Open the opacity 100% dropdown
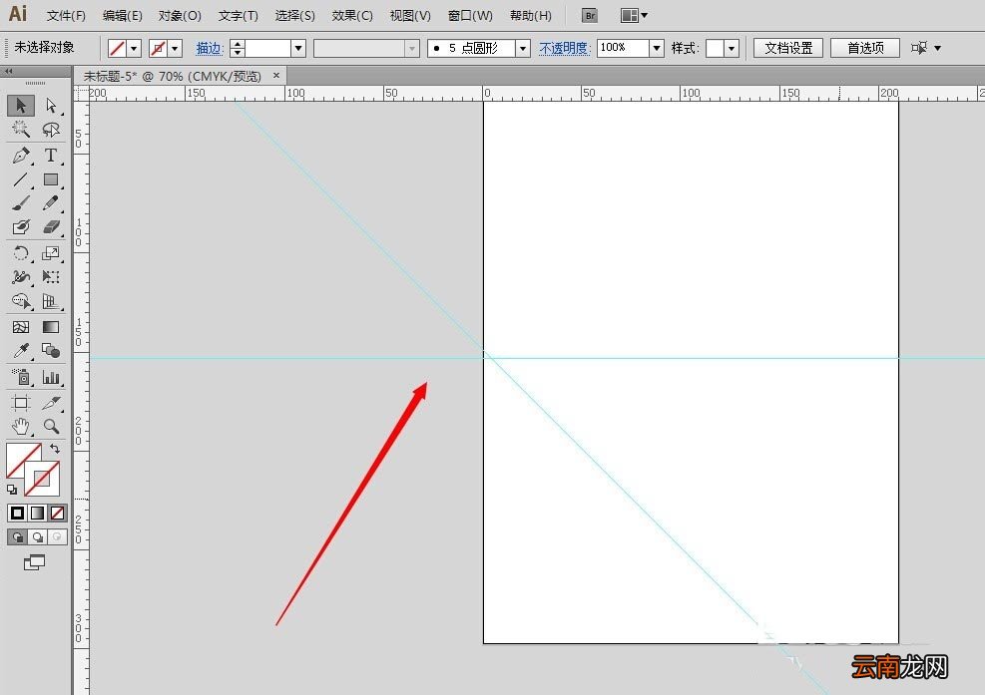The height and width of the screenshot is (695, 985). click(657, 48)
